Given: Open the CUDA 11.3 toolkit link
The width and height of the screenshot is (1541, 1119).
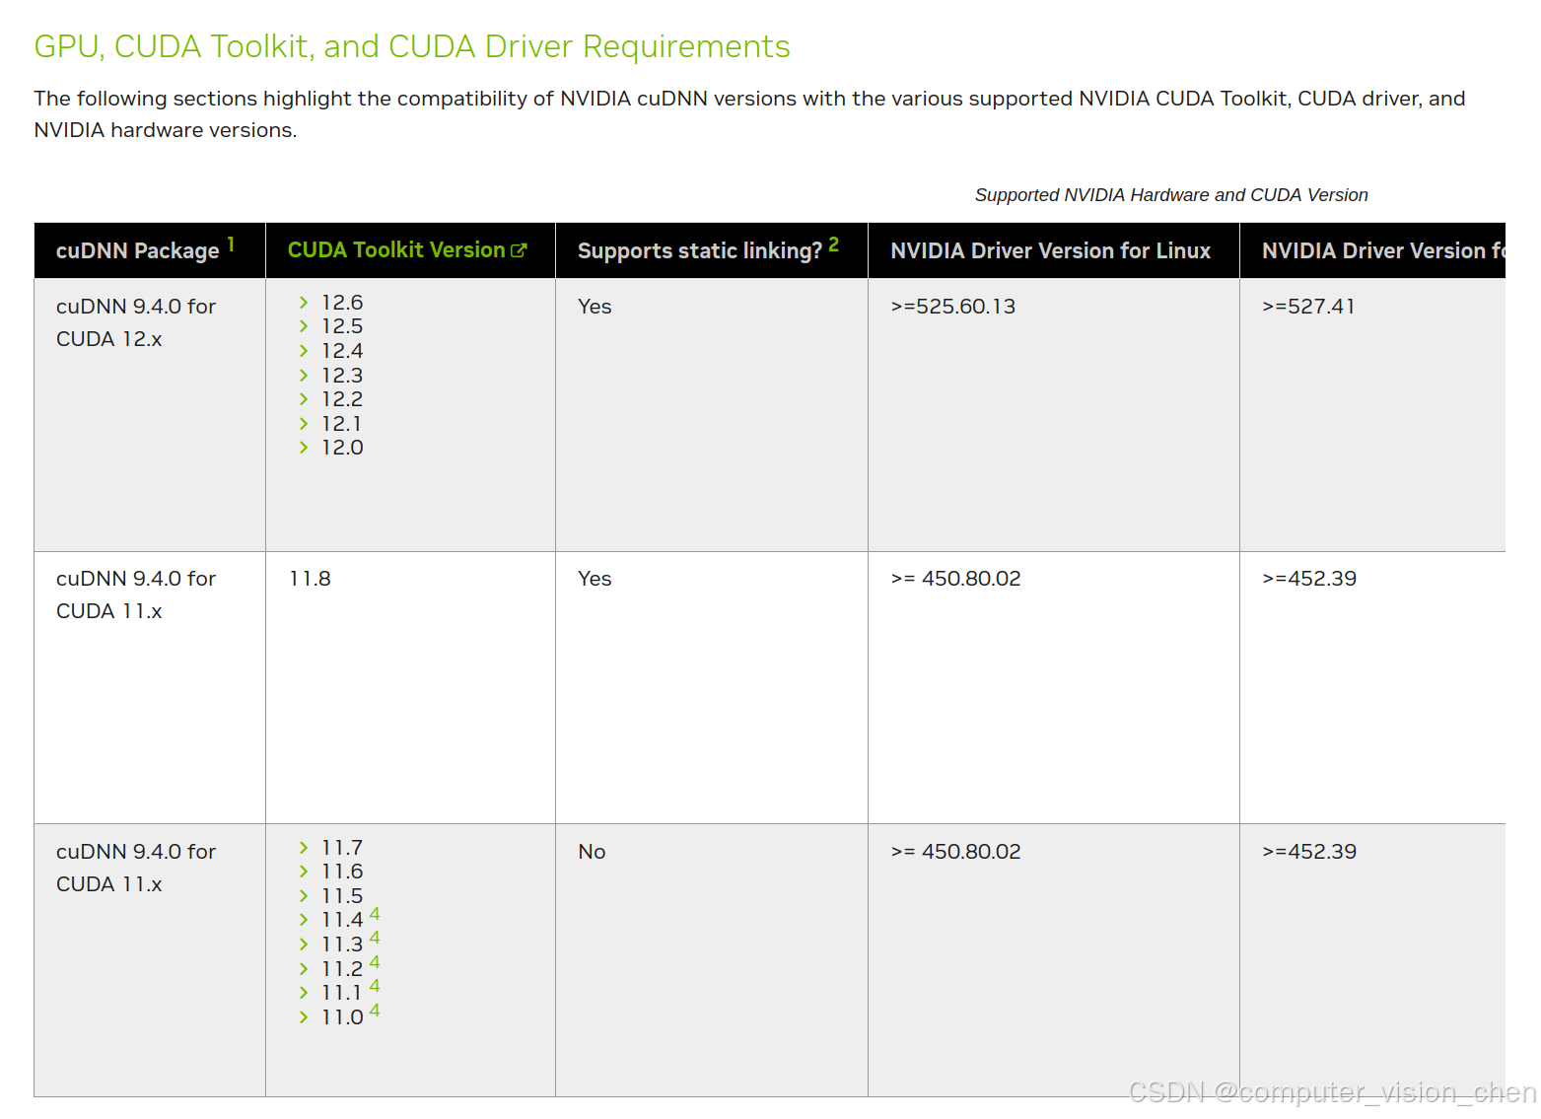Looking at the screenshot, I should coord(342,944).
